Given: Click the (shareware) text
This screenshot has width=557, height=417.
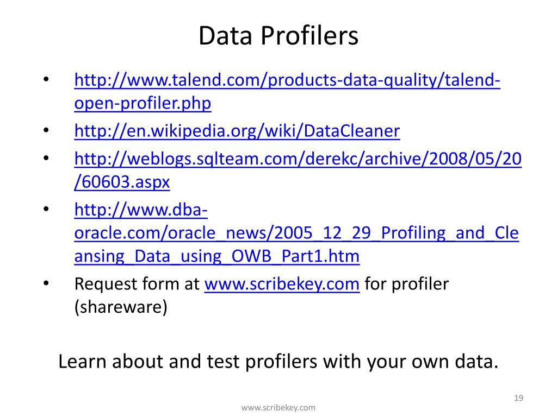Looking at the screenshot, I should tap(121, 307).
